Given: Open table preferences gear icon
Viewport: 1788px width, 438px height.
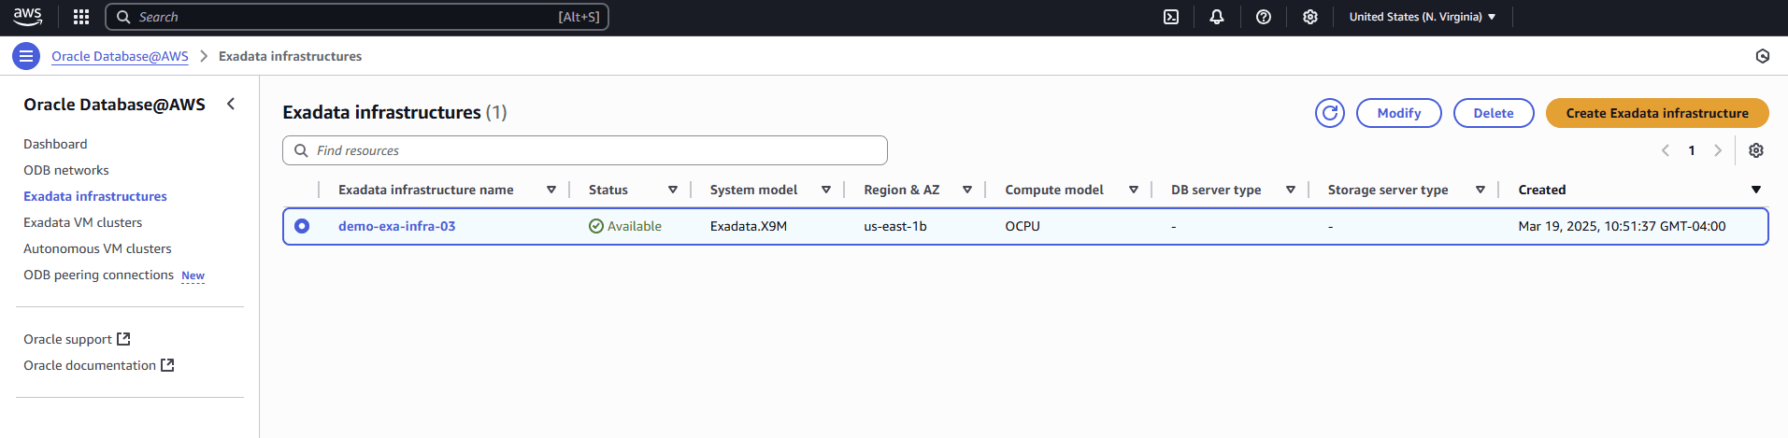Looking at the screenshot, I should point(1756,150).
